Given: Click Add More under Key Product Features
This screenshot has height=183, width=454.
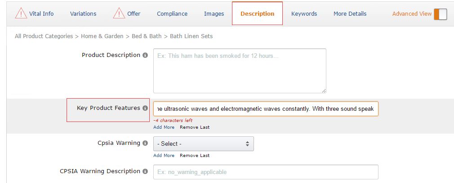Looking at the screenshot, I should point(164,127).
